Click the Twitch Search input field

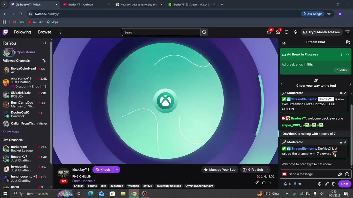pos(161,32)
